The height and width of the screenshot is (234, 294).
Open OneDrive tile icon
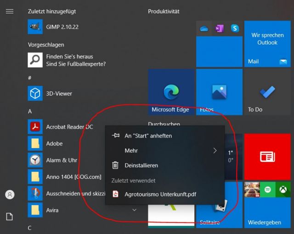click(x=204, y=29)
